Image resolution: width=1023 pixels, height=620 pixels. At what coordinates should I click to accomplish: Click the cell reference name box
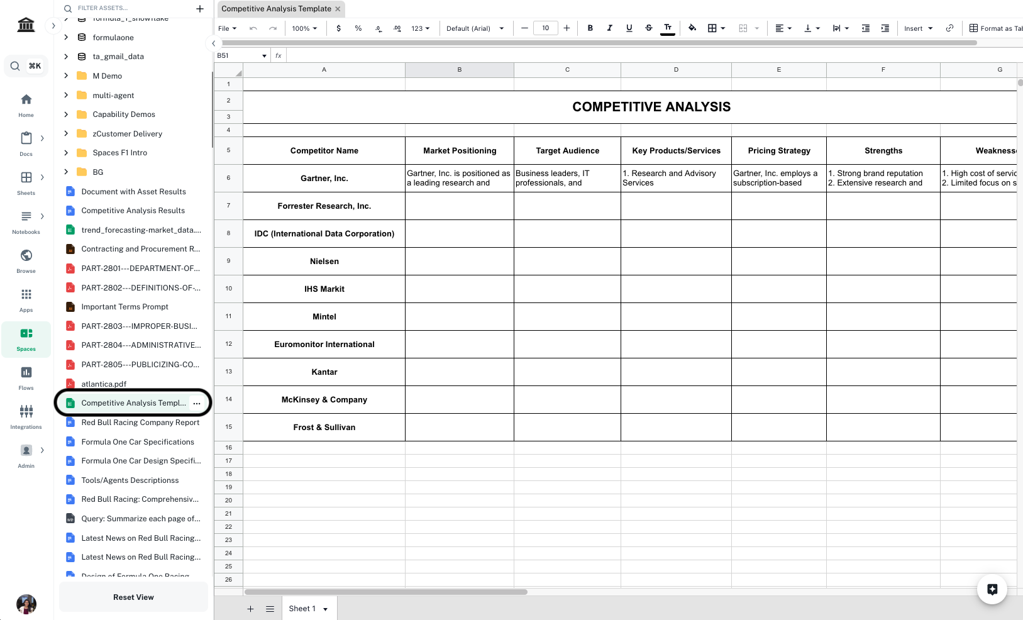point(242,55)
